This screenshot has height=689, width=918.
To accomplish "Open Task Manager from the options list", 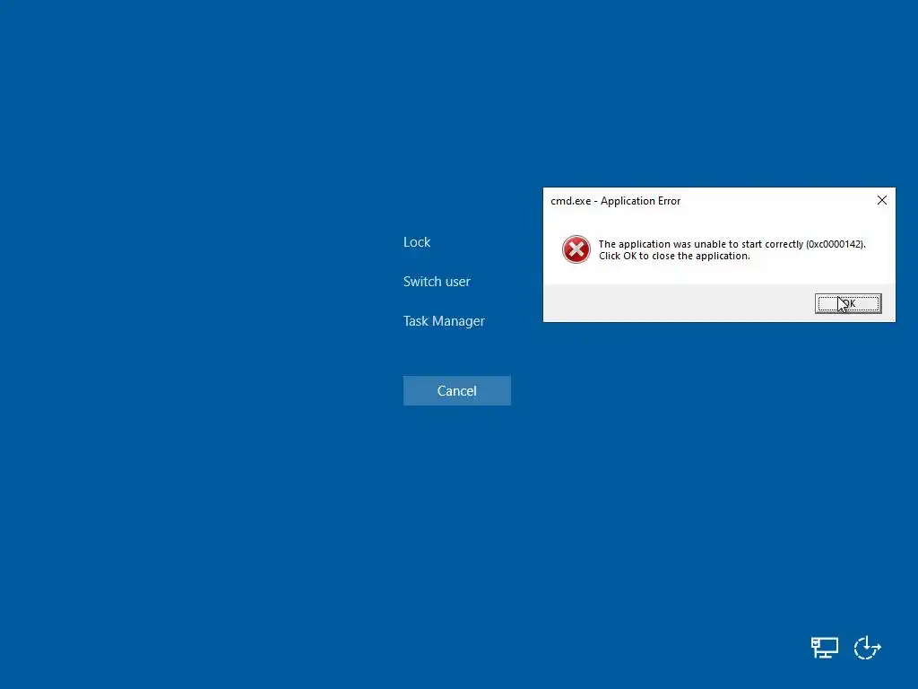I will point(444,321).
